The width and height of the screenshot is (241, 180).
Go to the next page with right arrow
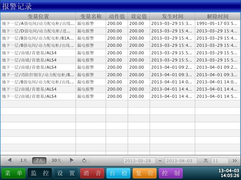(x=71, y=160)
